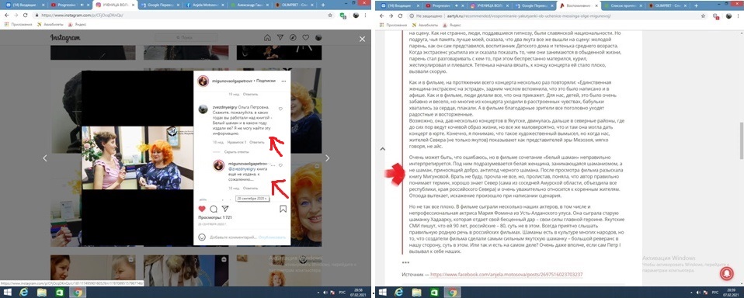Toggle the bookmark save icon on post

pos(283,209)
